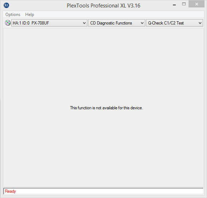Maximize the PlexTools window
Screen dimensions: 207x198
click(x=184, y=4)
